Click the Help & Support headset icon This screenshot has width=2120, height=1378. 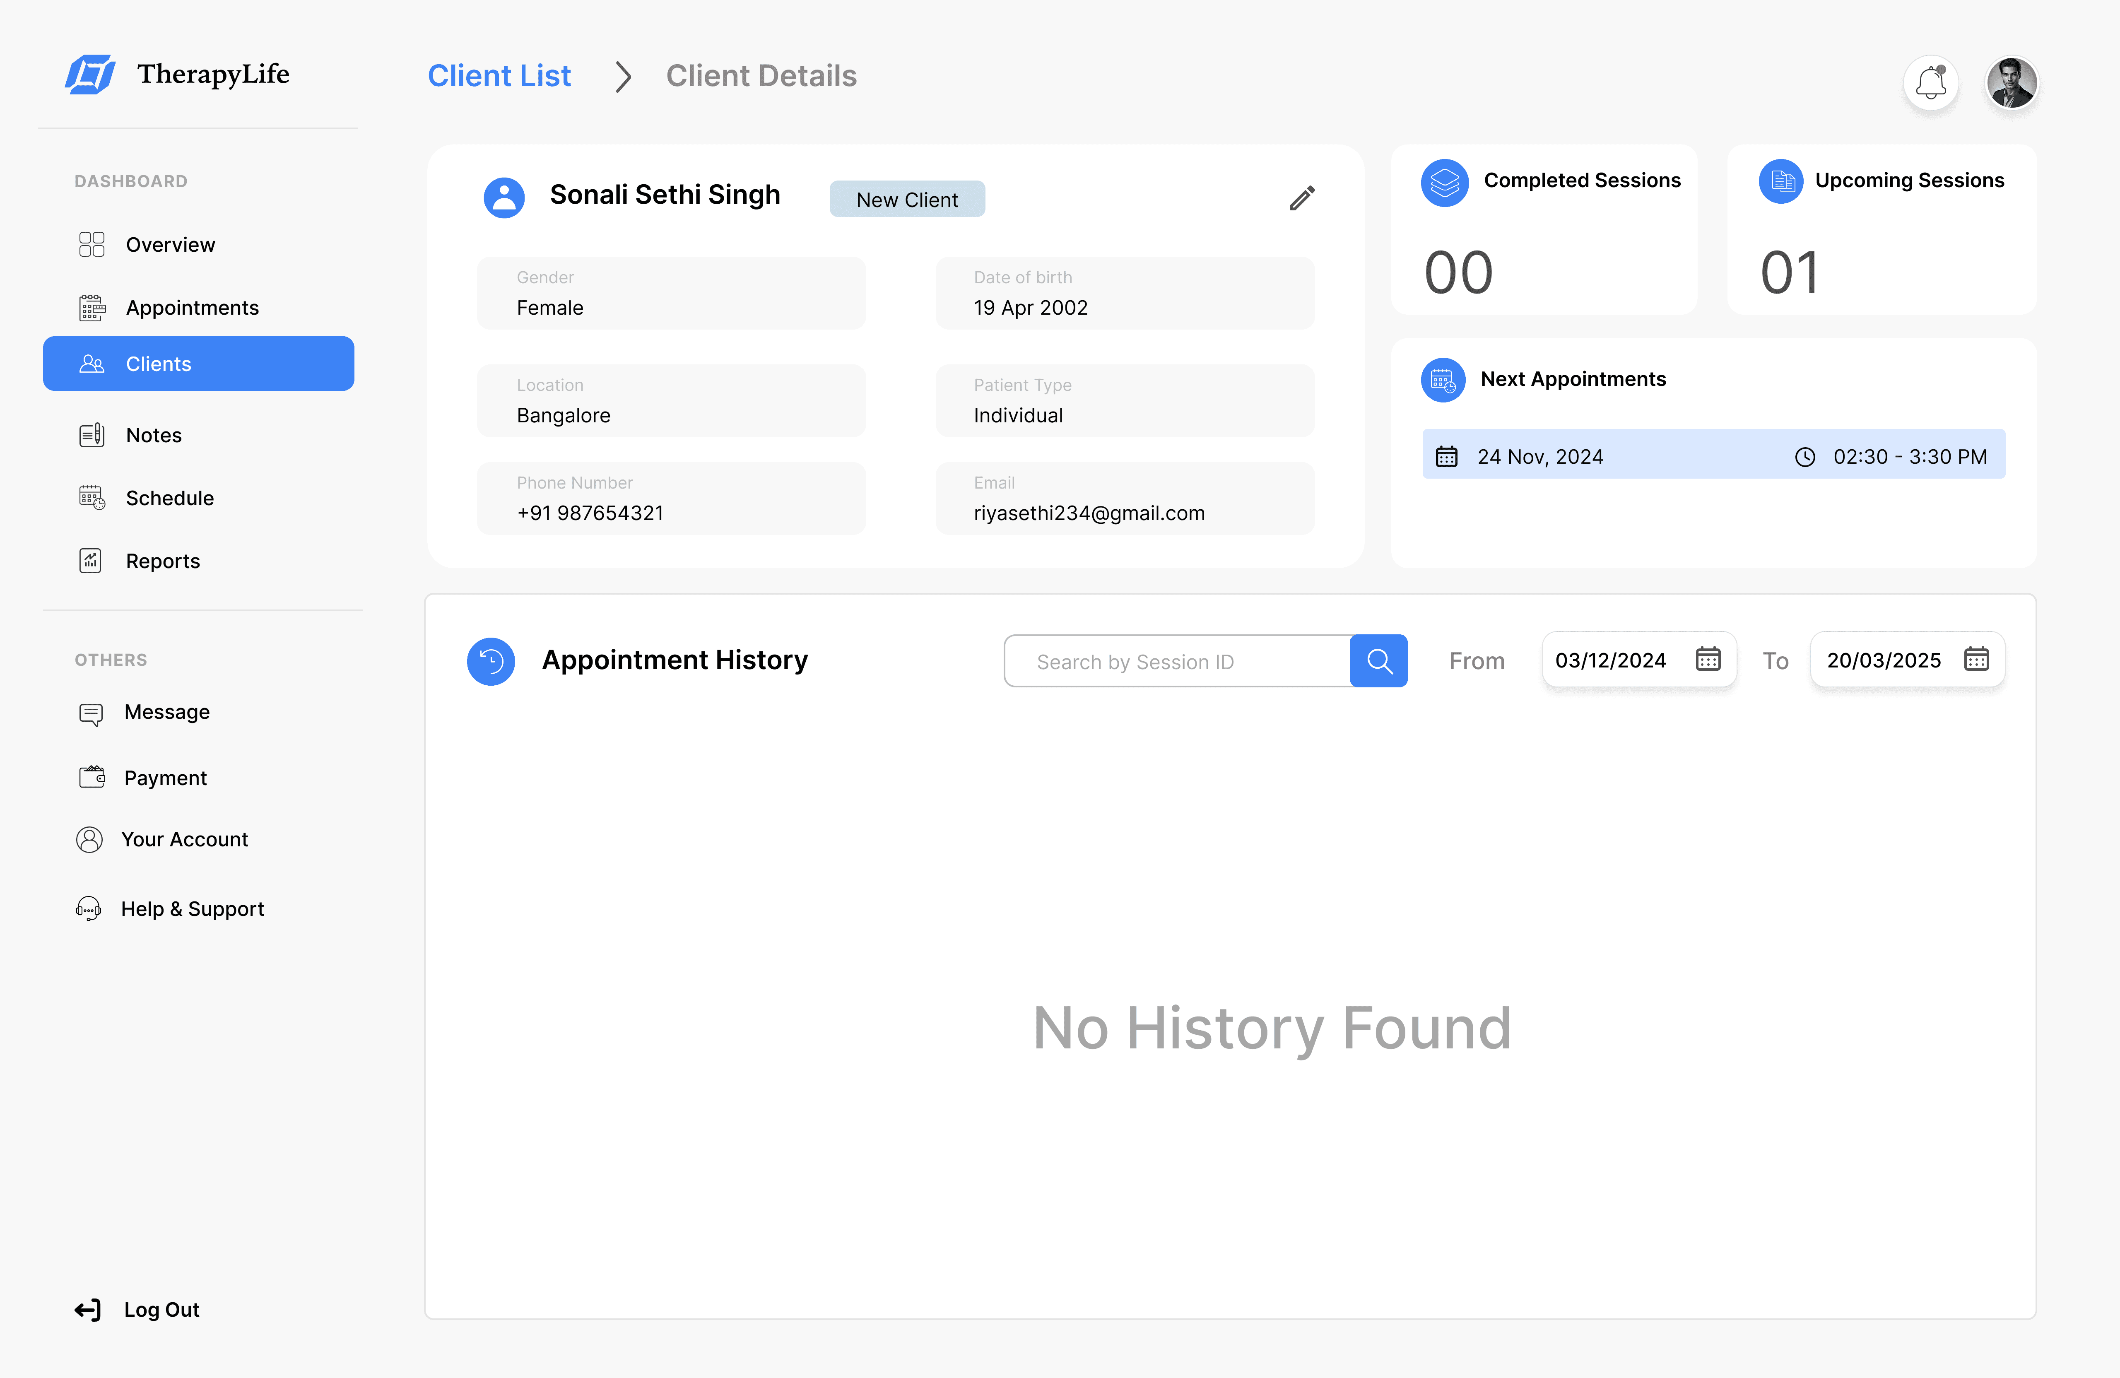pyautogui.click(x=88, y=908)
